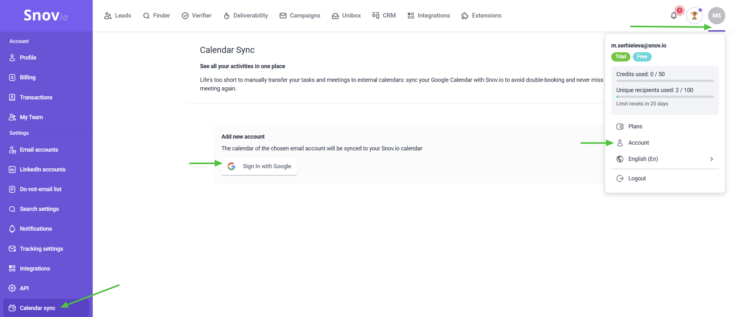
Task: Click the notifications bell icon
Action: point(674,15)
